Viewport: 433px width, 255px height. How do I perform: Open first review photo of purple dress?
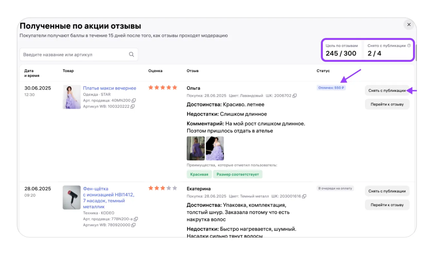click(x=196, y=148)
